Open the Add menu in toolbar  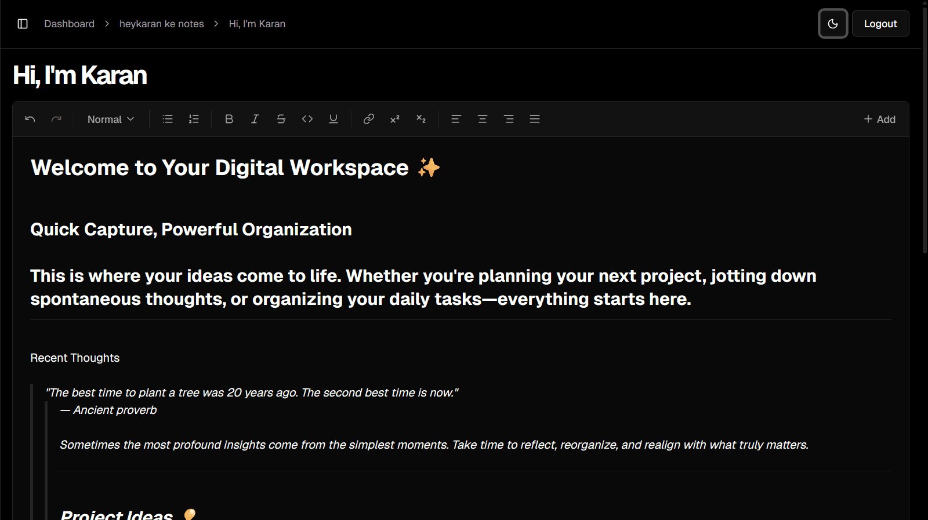tap(879, 119)
